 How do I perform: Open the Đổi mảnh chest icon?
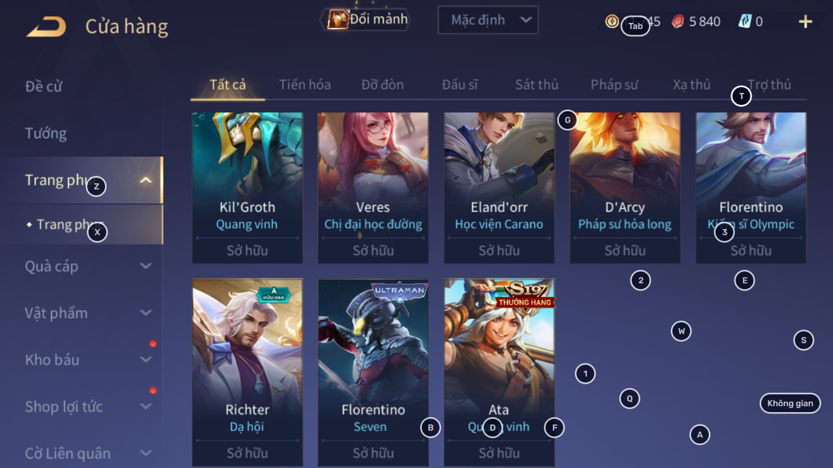point(338,19)
